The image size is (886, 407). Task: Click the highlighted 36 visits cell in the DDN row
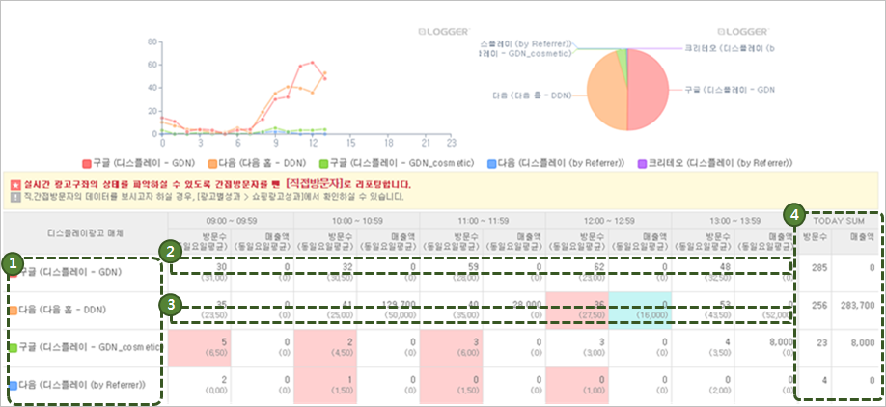pos(577,310)
